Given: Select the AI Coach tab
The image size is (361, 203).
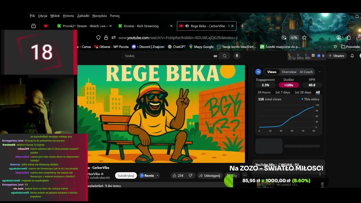Looking at the screenshot, I should pyautogui.click(x=306, y=72).
